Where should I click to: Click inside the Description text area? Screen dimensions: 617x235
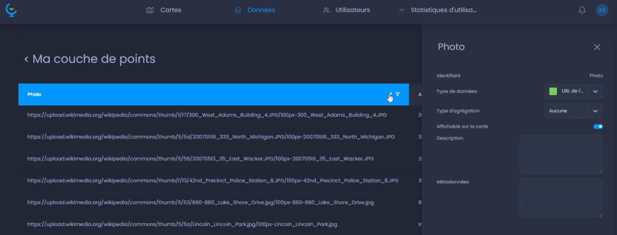coord(561,154)
